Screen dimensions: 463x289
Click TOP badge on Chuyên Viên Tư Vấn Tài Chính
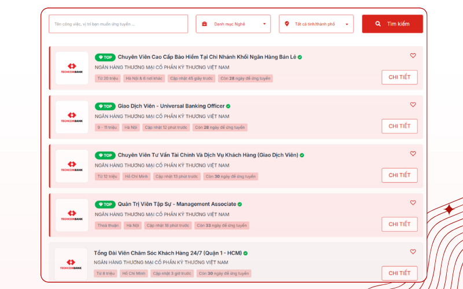tap(105, 155)
